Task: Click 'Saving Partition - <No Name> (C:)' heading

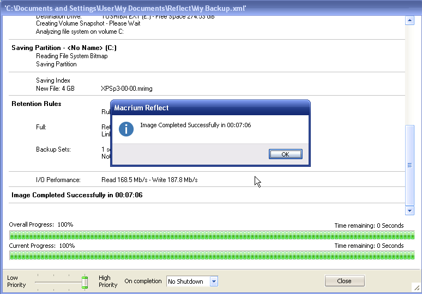Action: [x=64, y=48]
